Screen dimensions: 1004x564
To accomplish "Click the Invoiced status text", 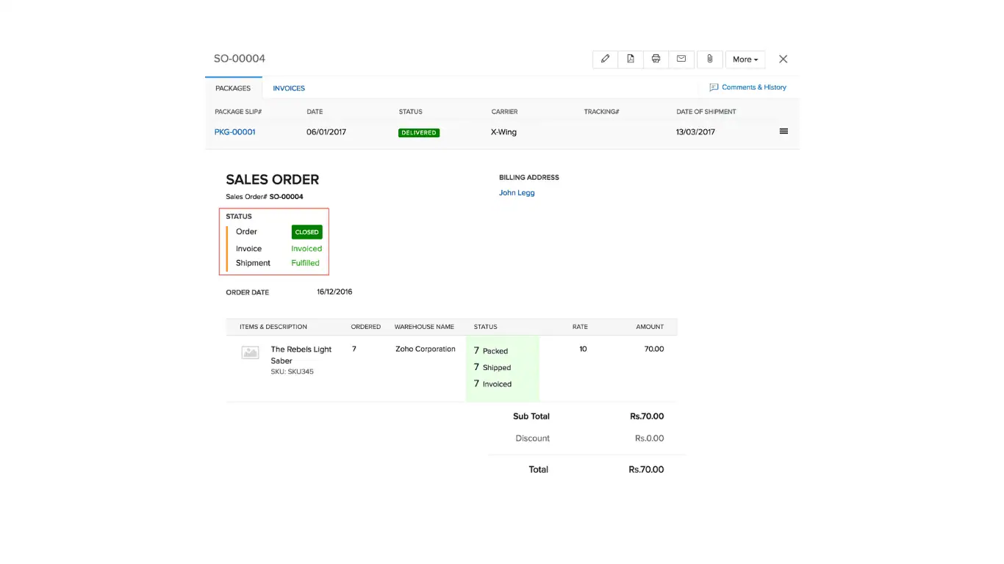I will click(306, 249).
